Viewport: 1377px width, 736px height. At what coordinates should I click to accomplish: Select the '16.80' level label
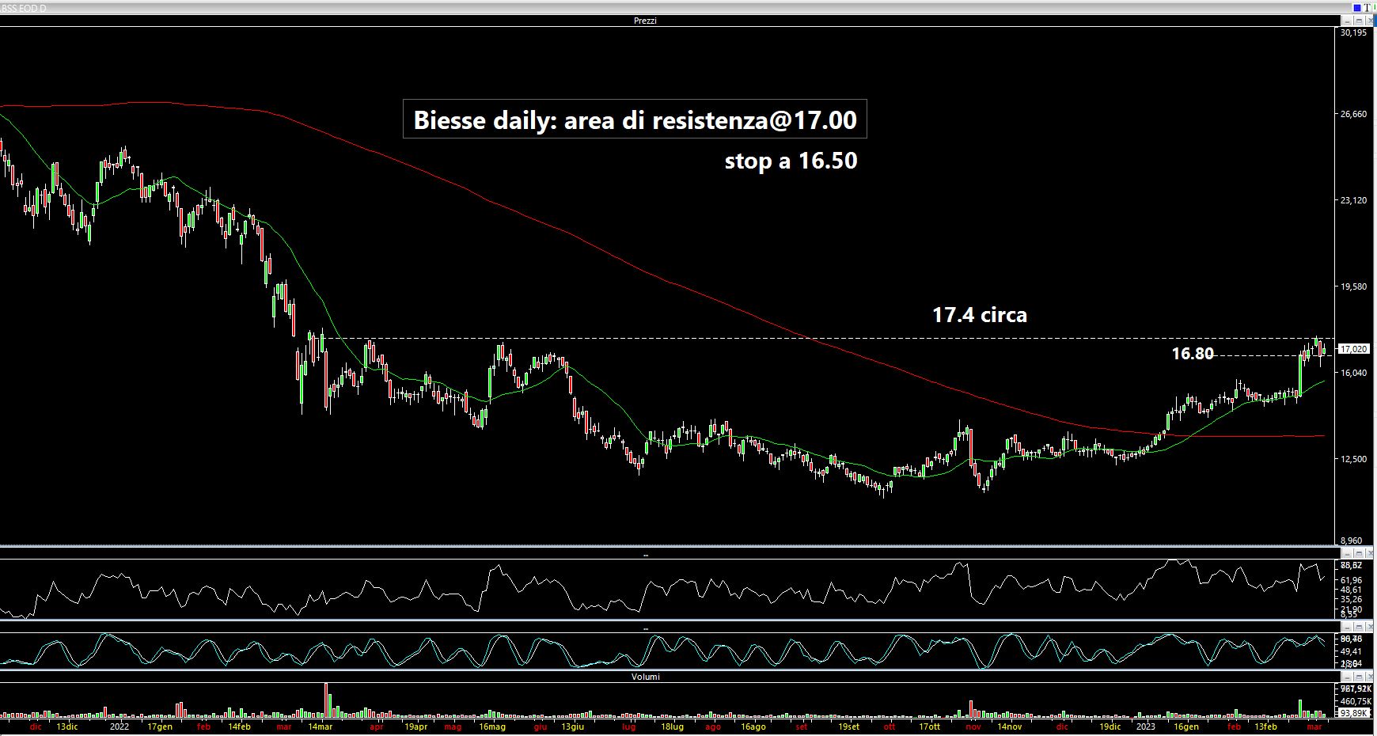click(x=1193, y=354)
